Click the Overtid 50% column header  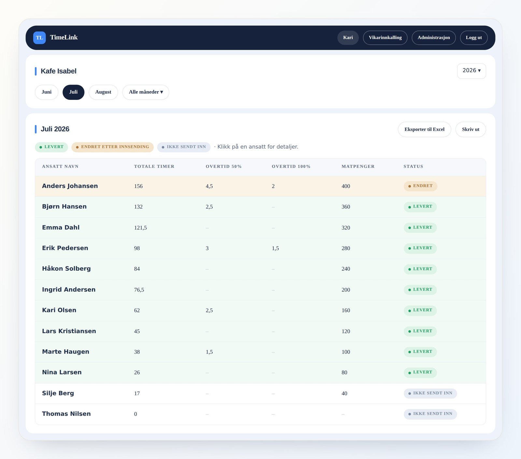(224, 167)
